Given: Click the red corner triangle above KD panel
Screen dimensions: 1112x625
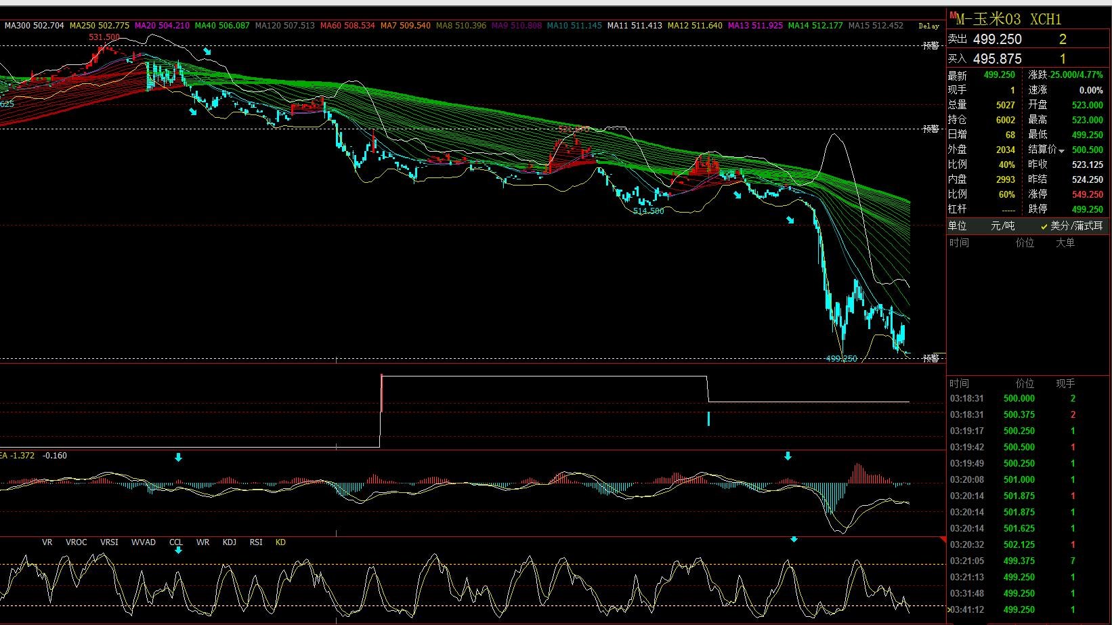Looking at the screenshot, I should (x=943, y=540).
